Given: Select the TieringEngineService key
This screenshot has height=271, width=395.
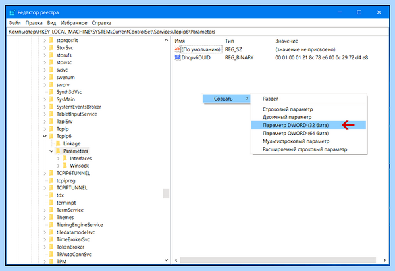Looking at the screenshot, I should click(x=80, y=225).
